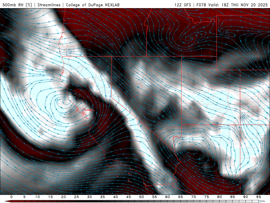Click the '20' label on the color scale
The image size is (270, 203).
(x=63, y=197)
